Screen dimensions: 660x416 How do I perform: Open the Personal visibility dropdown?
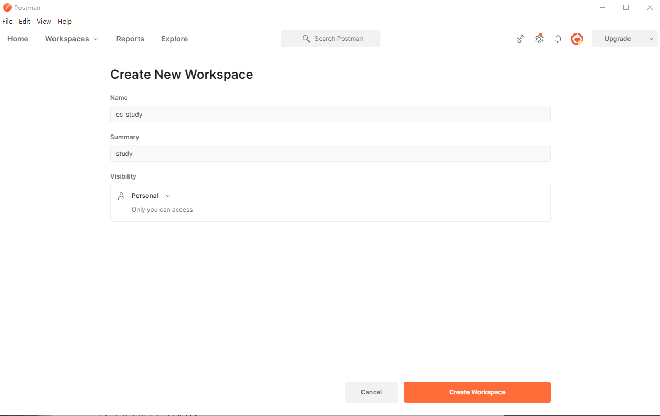151,196
